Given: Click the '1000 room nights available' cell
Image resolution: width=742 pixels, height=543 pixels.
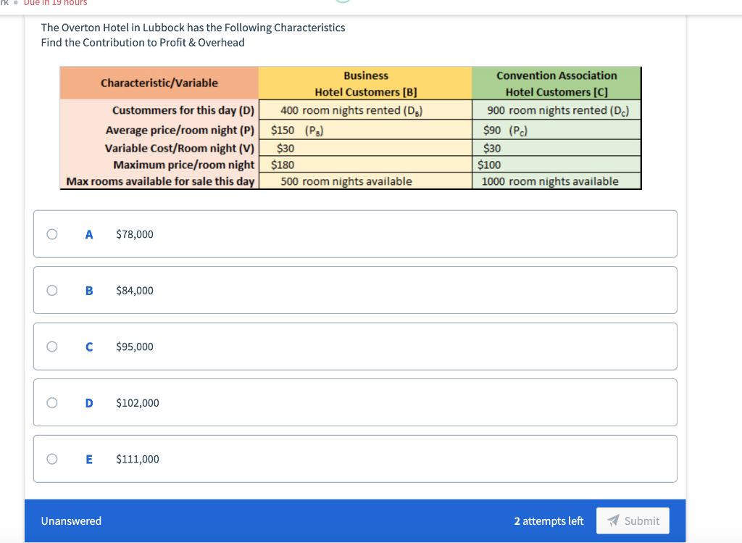Looking at the screenshot, I should [556, 181].
